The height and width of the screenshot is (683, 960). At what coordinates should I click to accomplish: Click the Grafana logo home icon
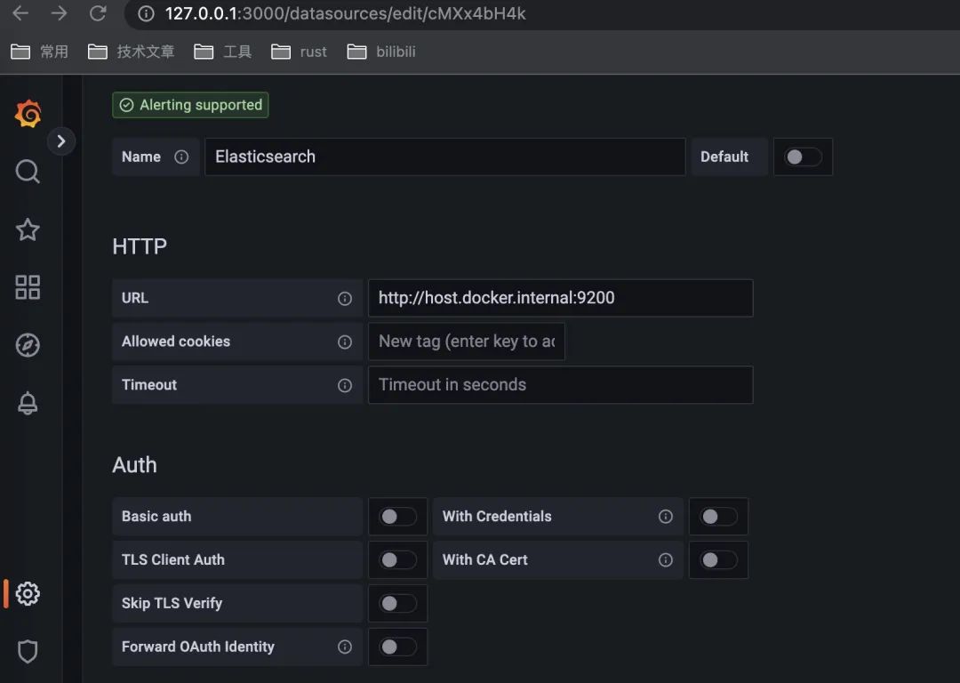[x=28, y=114]
